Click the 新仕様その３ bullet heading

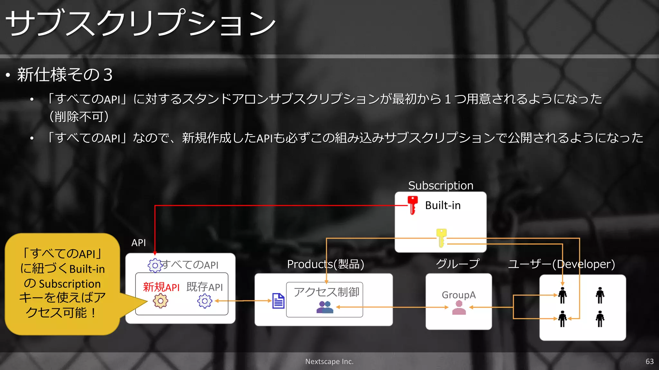pyautogui.click(x=65, y=75)
